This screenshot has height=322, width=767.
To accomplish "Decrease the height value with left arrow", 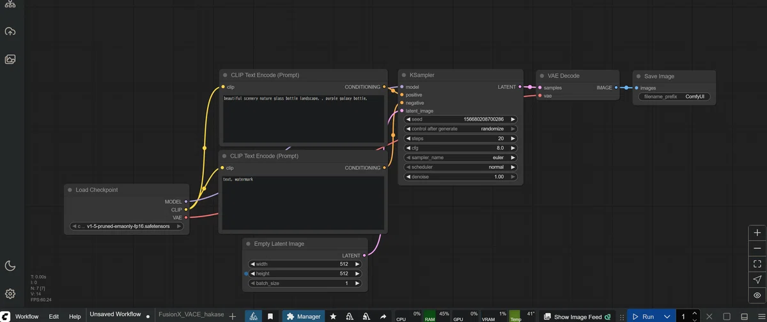I will 252,273.
